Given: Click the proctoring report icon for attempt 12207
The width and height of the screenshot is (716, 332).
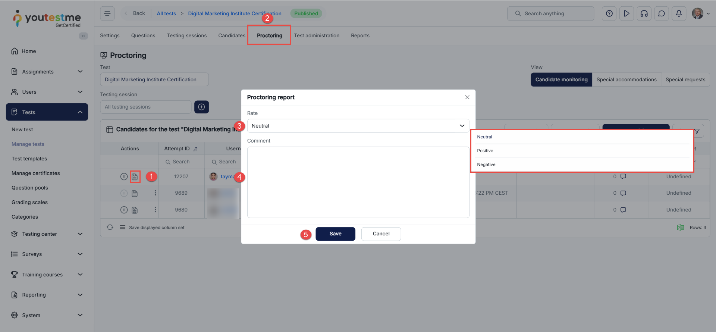Looking at the screenshot, I should [x=135, y=177].
